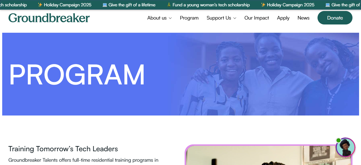
Task: Click the Christmas tree emoji in the banner
Action: click(x=169, y=5)
